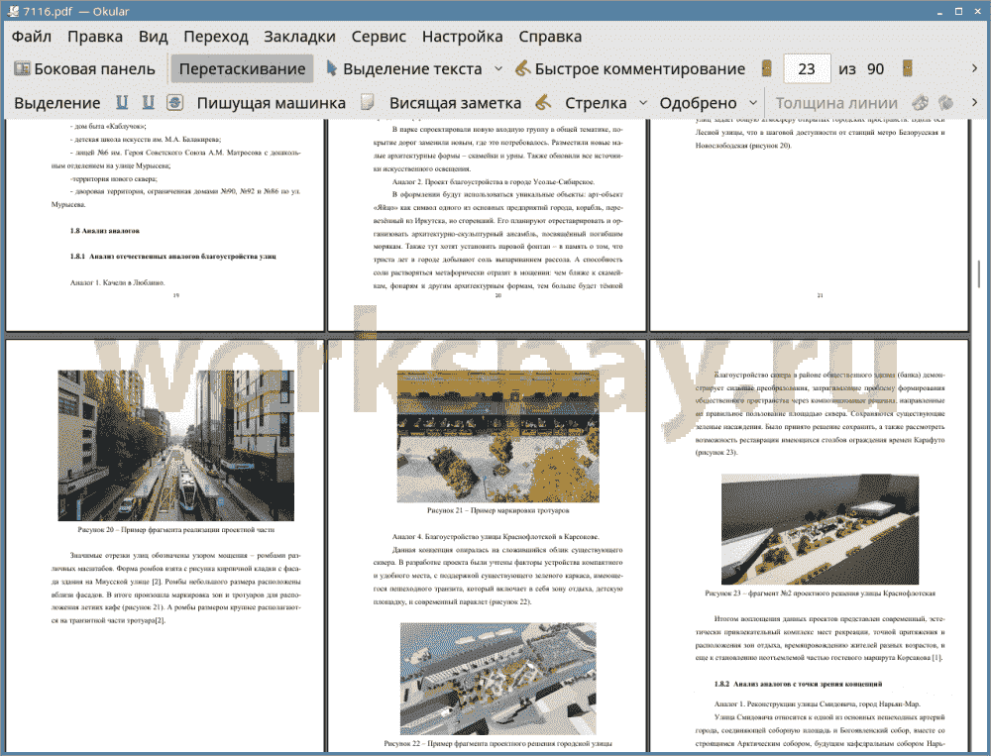Click the Рисунок 23 Краснофлотская street render
Image resolution: width=991 pixels, height=756 pixels.
pyautogui.click(x=820, y=529)
